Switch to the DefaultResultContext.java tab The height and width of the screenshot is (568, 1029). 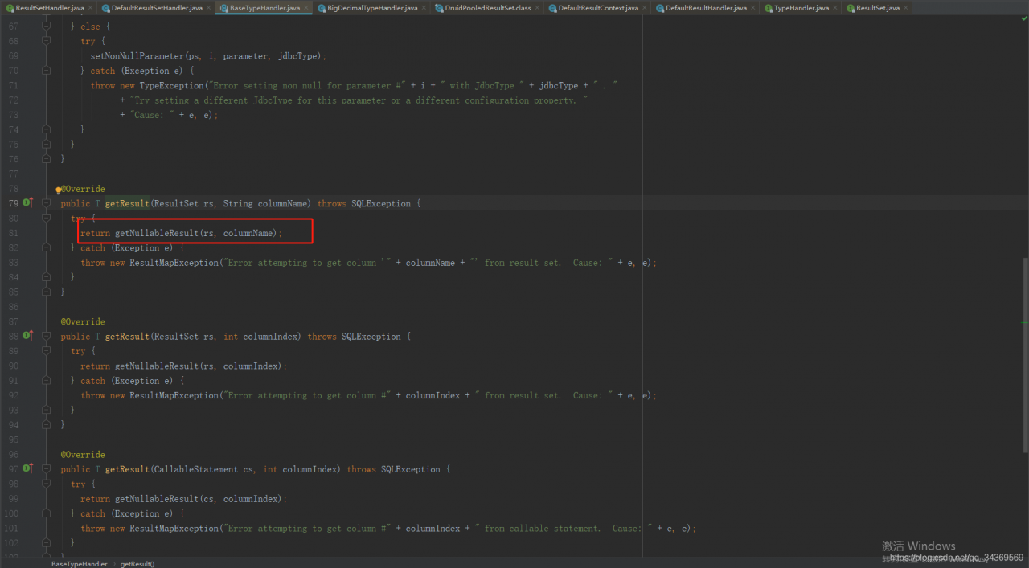click(598, 7)
